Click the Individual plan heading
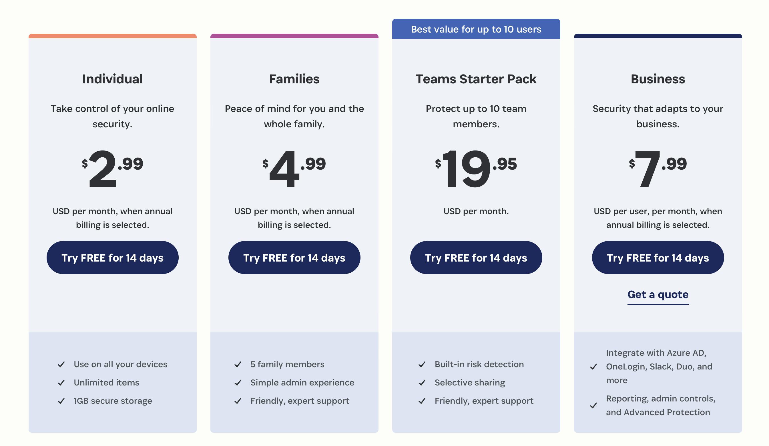 point(112,79)
